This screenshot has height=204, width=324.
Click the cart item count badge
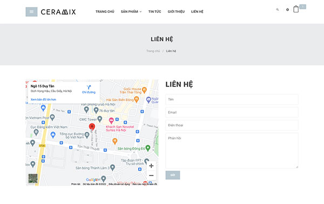[x=303, y=6]
